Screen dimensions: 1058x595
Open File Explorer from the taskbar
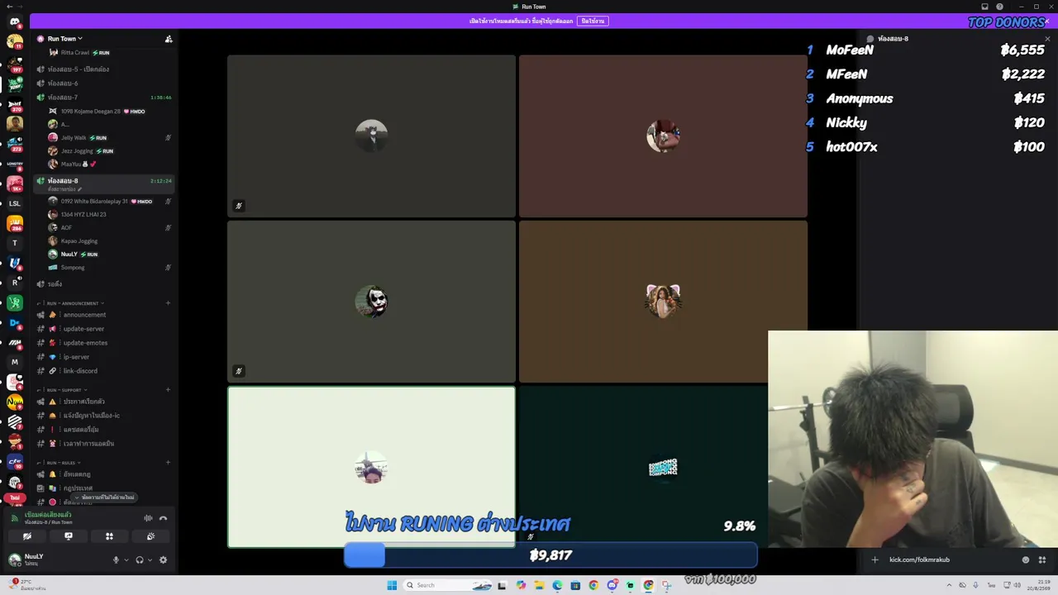(539, 585)
